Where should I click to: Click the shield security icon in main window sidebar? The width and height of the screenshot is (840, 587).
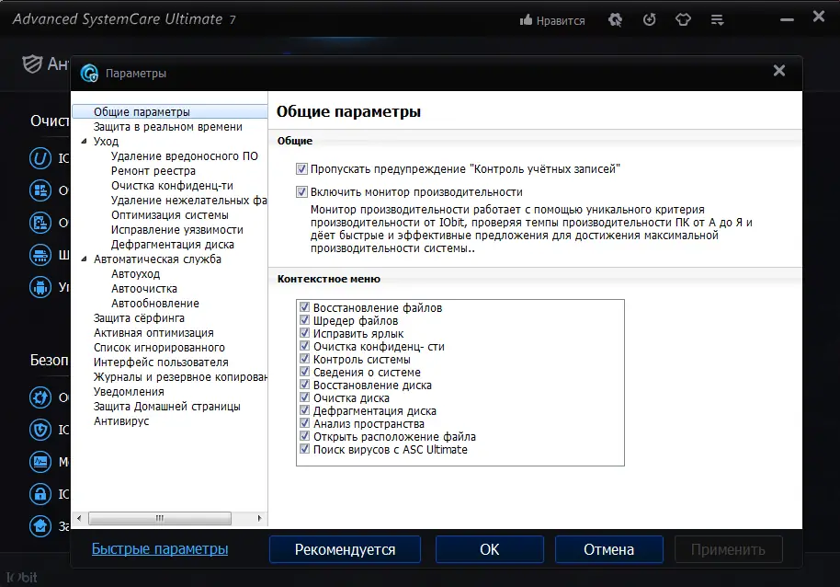point(40,430)
